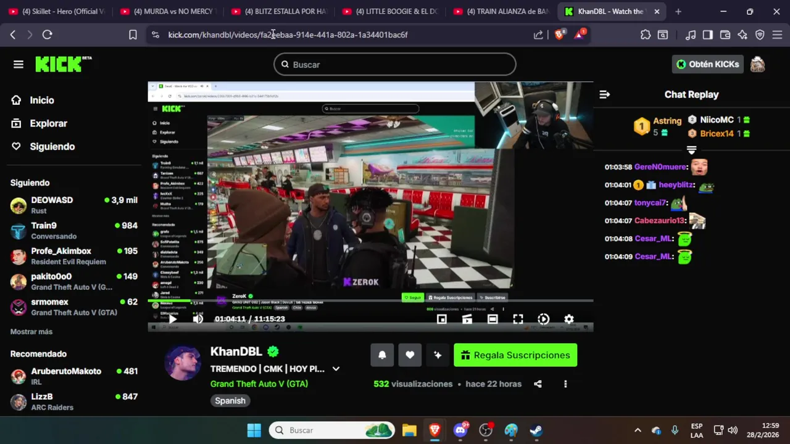Open the user profile avatar menu
This screenshot has height=444, width=790.
757,64
